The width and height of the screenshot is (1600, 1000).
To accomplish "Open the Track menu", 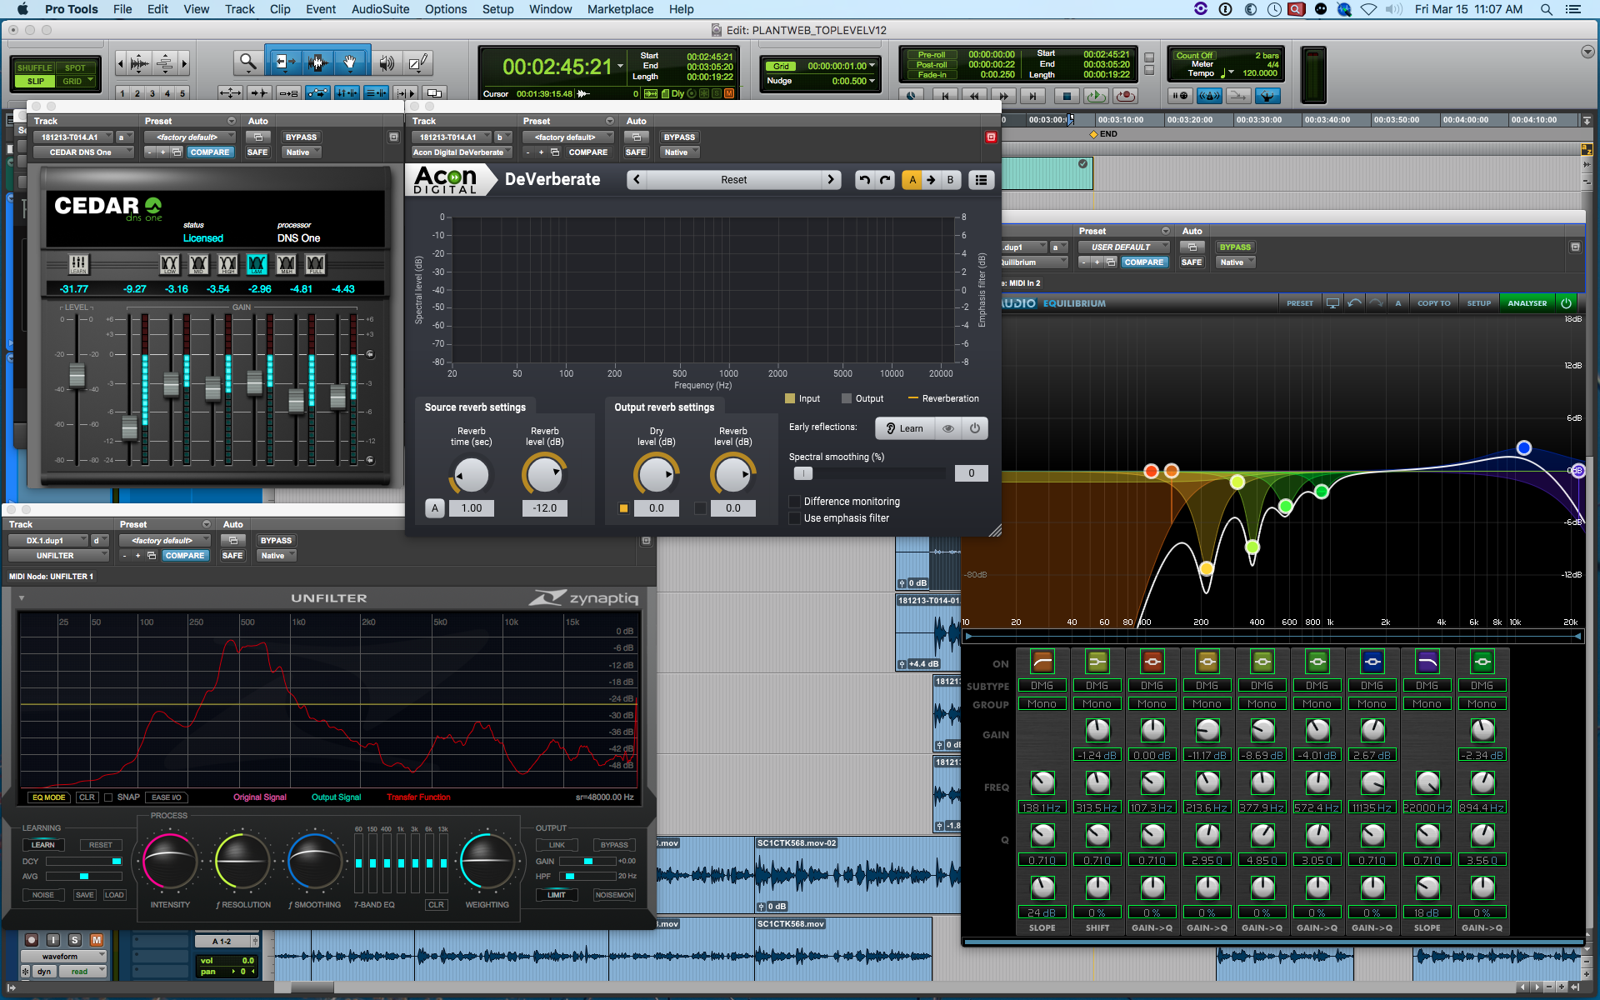I will [240, 9].
